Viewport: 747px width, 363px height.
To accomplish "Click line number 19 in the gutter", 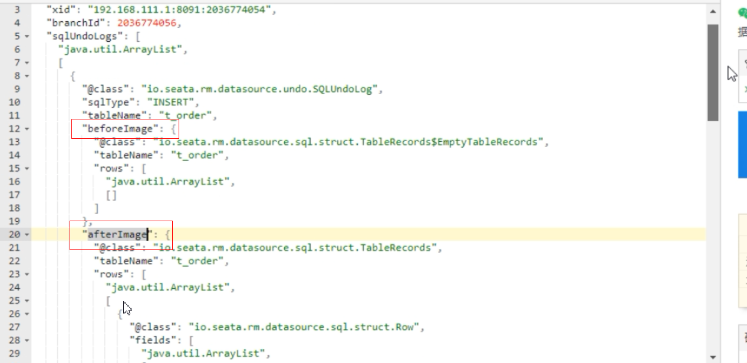I will point(14,222).
